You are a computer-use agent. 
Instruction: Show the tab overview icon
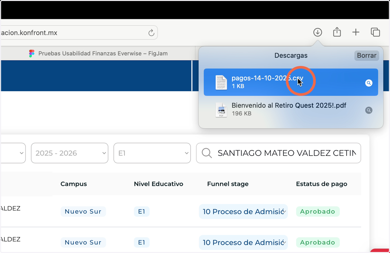[375, 32]
